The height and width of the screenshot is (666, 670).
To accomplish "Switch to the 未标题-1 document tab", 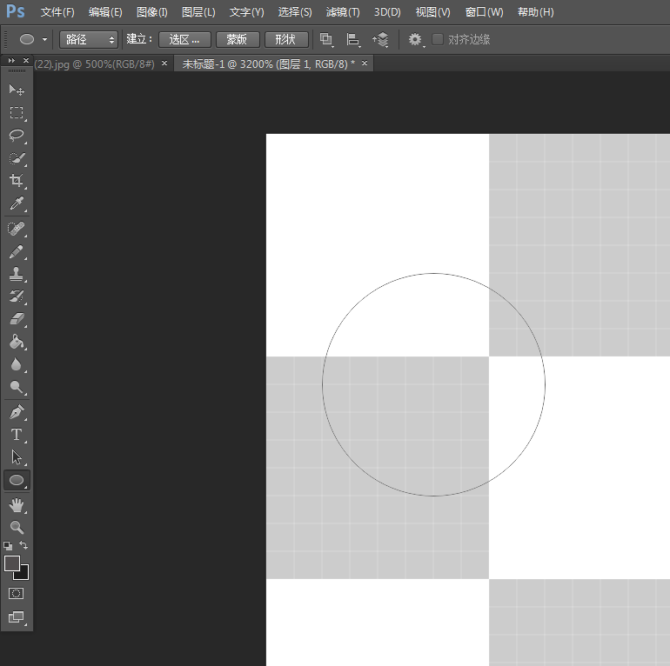I will point(268,64).
